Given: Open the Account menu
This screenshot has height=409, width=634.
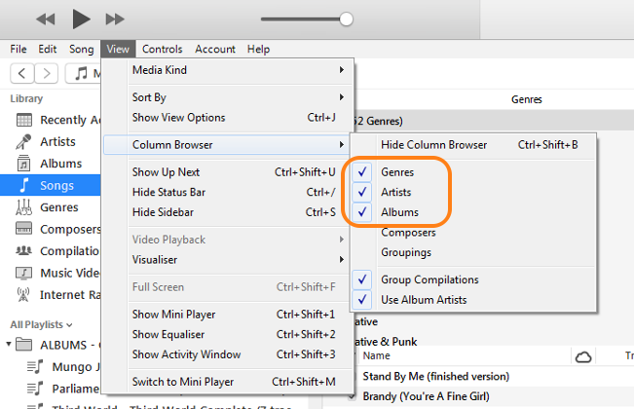Looking at the screenshot, I should [x=215, y=50].
